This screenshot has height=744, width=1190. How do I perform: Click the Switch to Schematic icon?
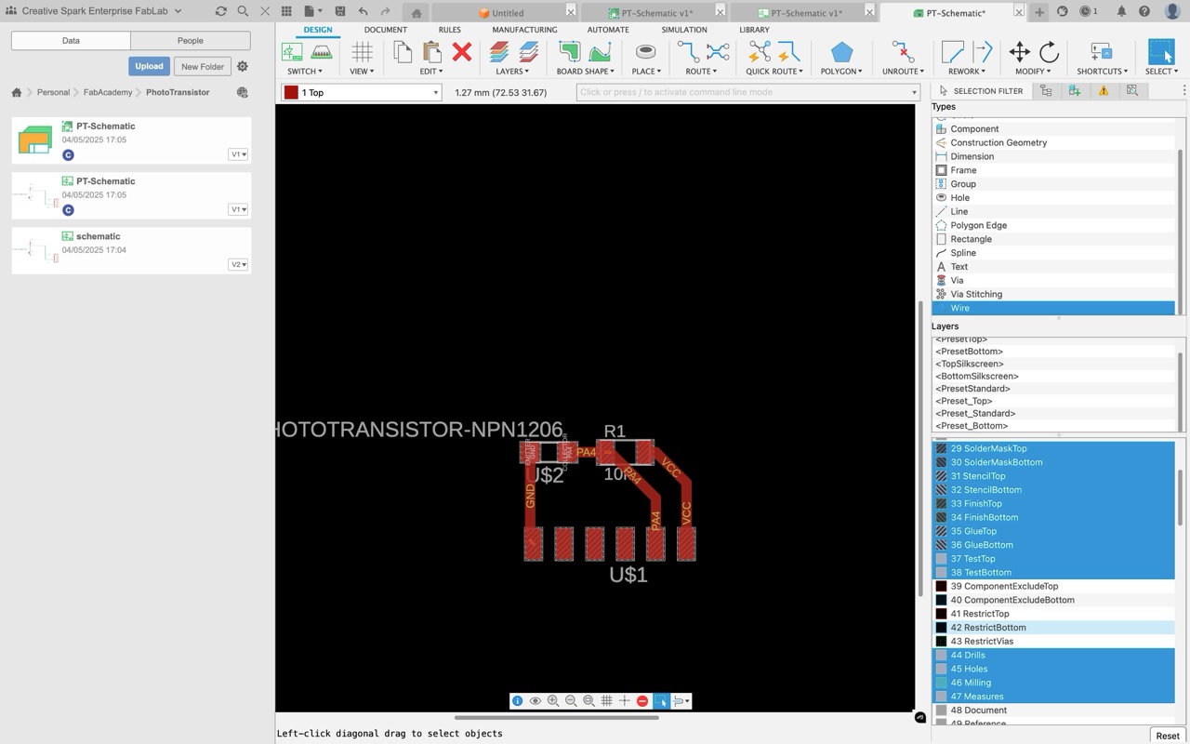click(292, 52)
